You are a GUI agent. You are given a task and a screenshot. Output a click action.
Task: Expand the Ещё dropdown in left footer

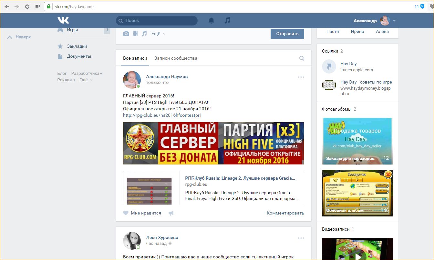(86, 80)
